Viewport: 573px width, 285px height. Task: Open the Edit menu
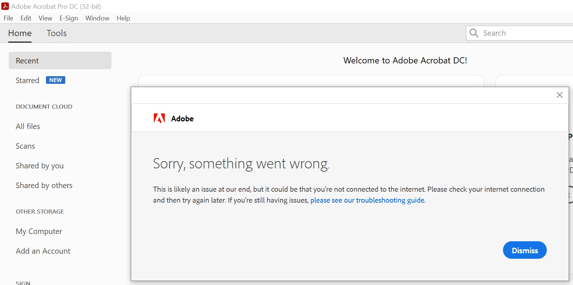pos(26,18)
